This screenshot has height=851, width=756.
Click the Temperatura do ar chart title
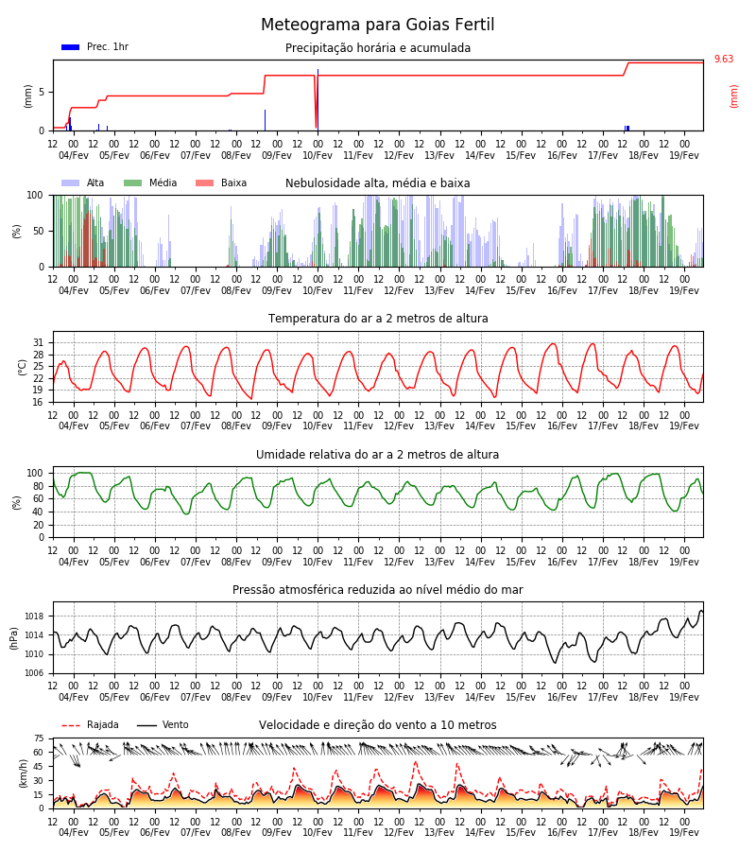pos(378,319)
